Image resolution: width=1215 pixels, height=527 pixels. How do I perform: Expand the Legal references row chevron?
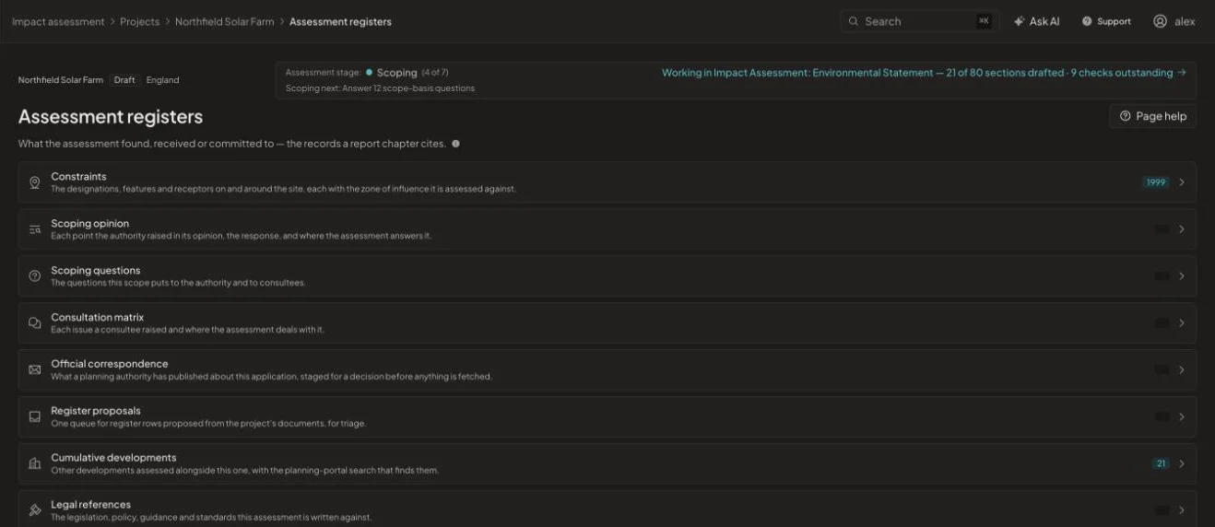pos(1182,510)
